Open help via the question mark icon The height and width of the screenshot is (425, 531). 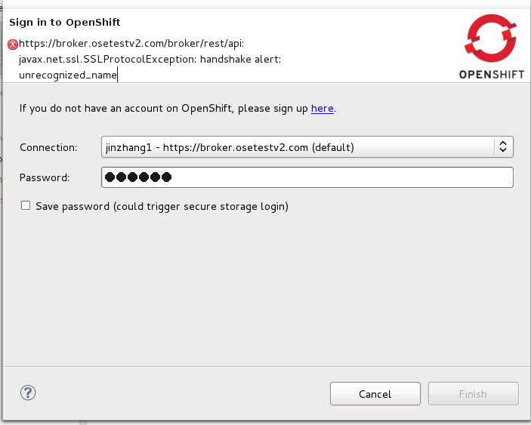28,393
